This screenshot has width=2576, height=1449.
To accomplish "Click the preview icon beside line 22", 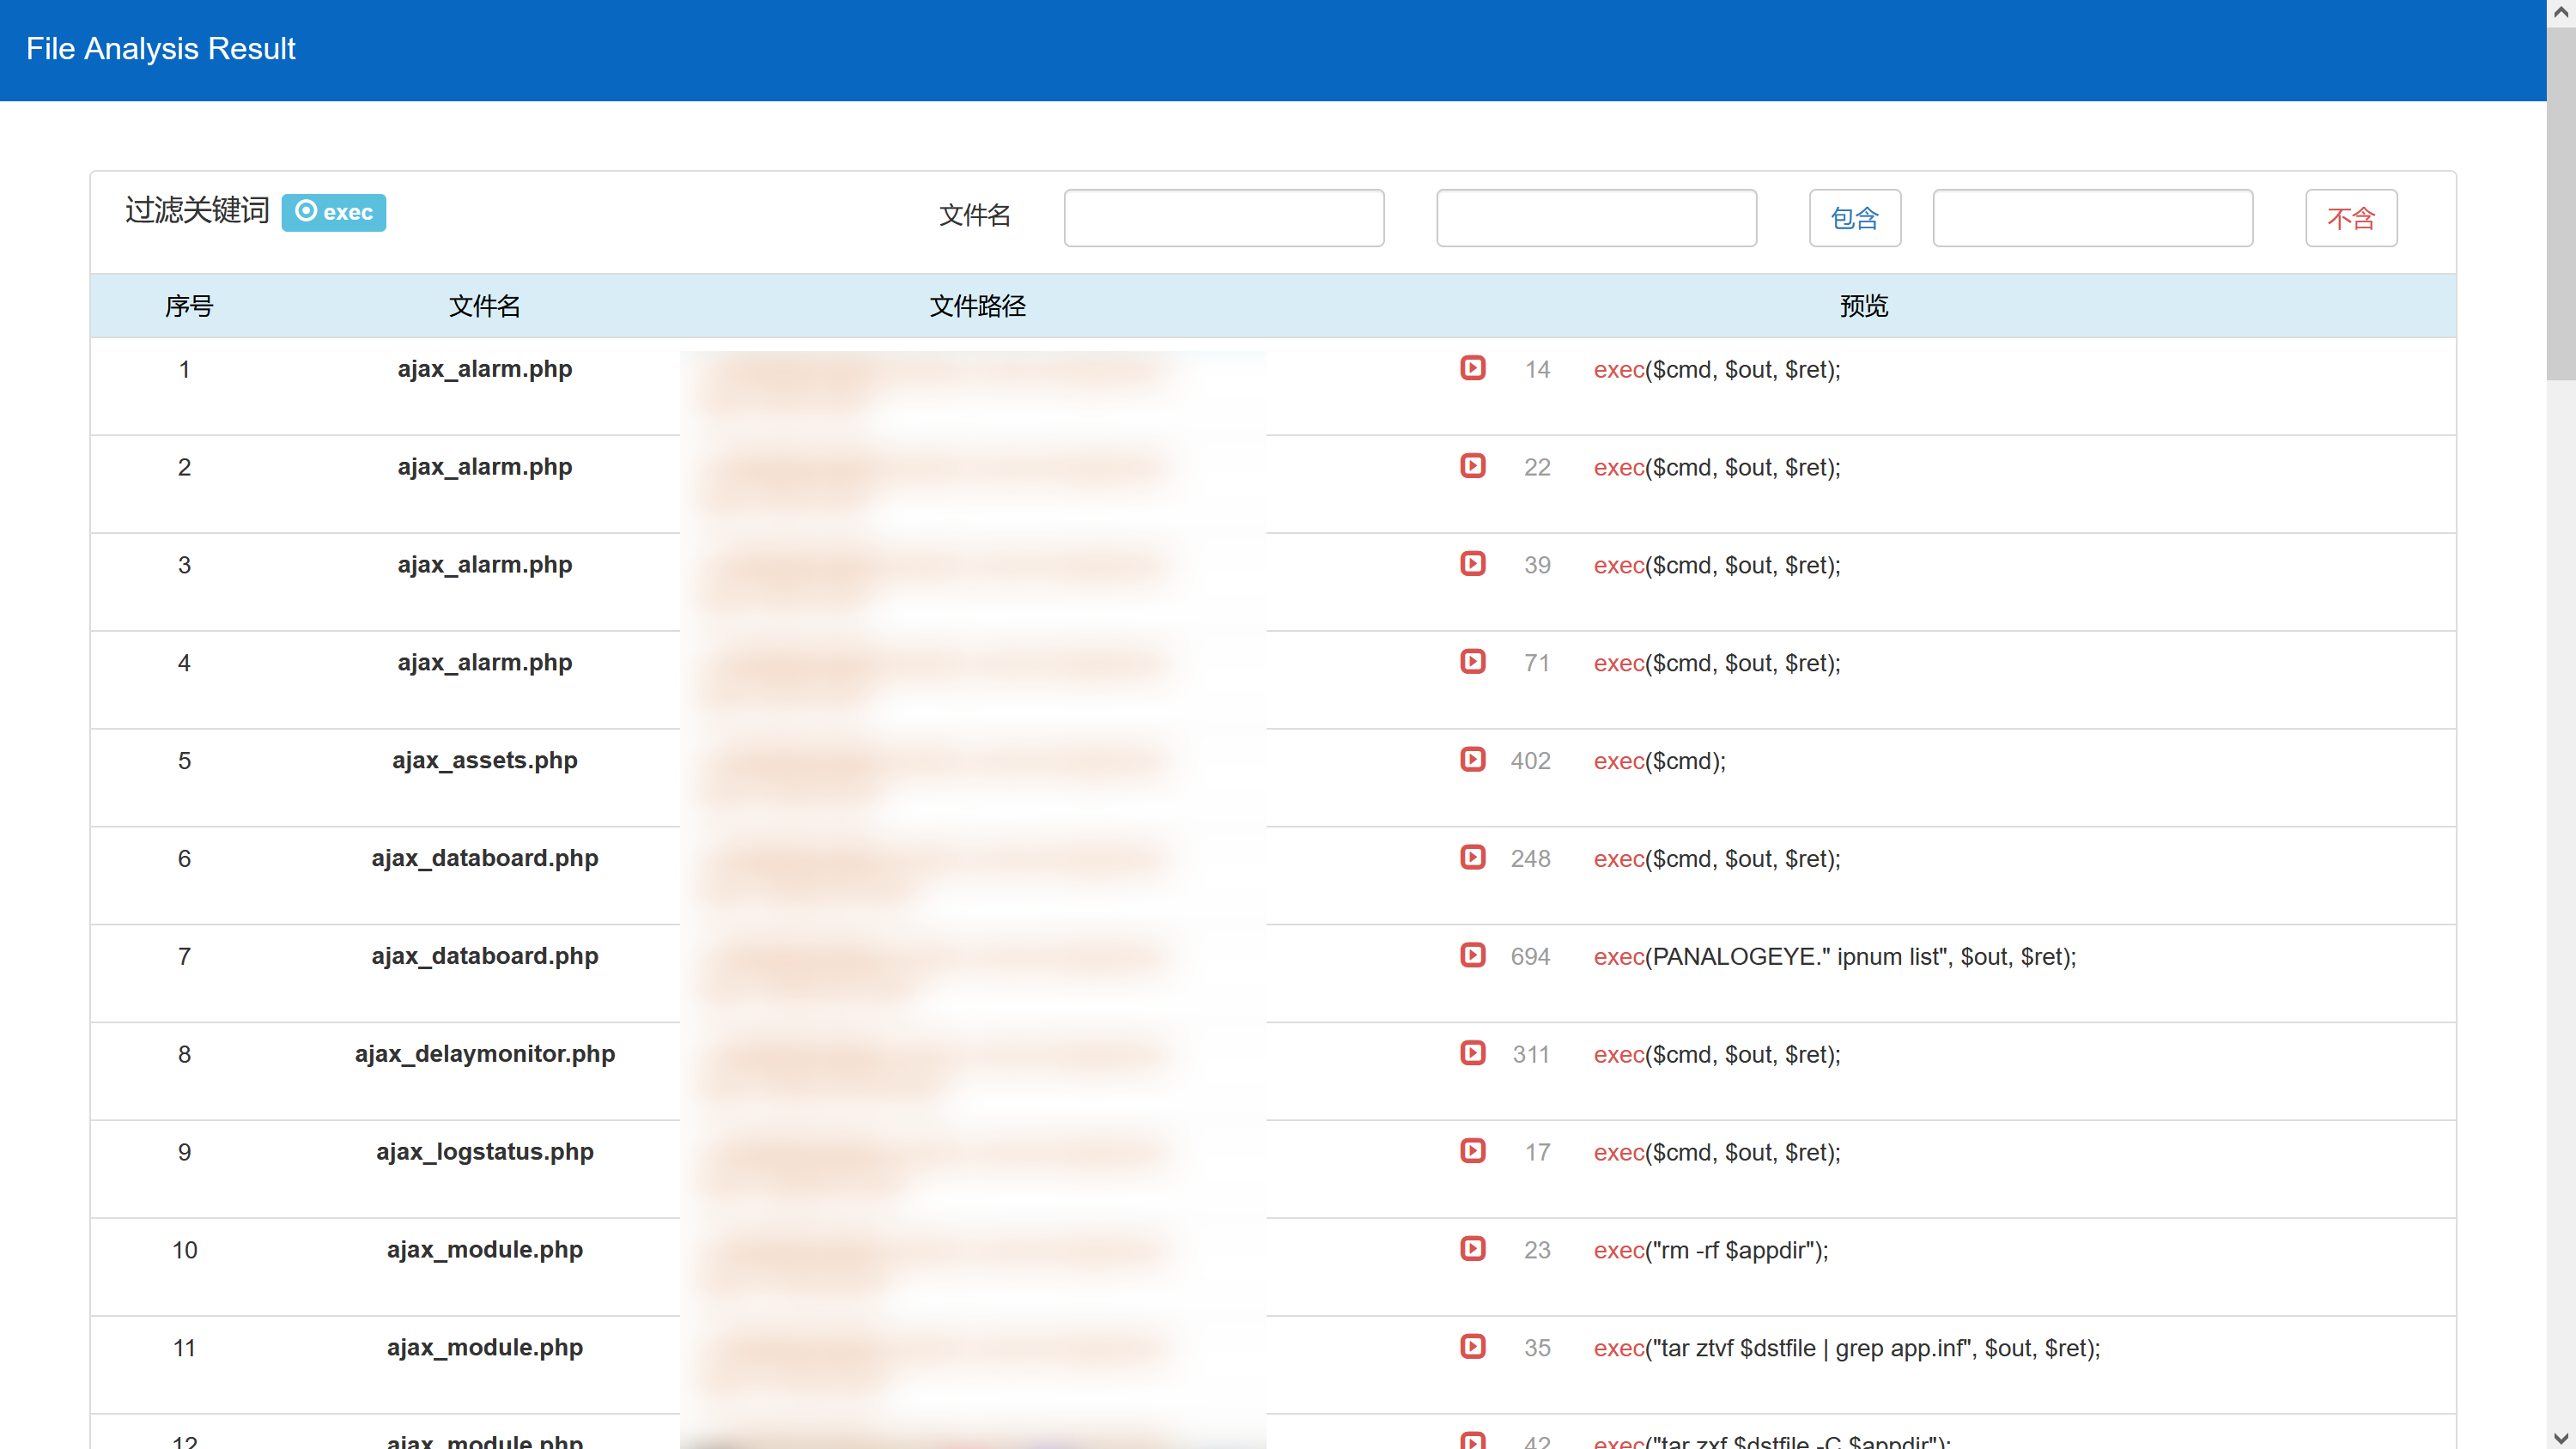I will (1472, 466).
